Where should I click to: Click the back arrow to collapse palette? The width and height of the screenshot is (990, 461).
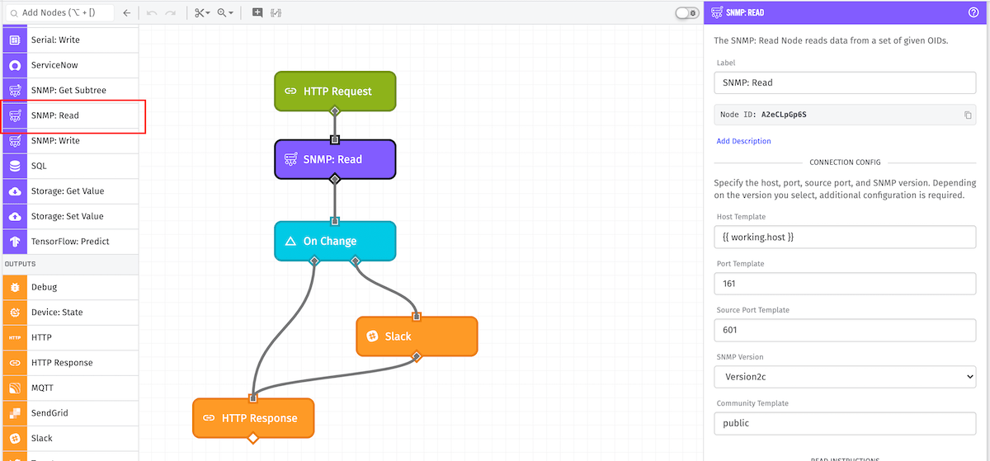coord(126,13)
